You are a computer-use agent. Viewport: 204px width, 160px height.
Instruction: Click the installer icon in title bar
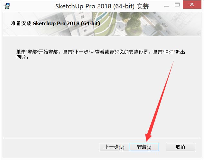7,6
